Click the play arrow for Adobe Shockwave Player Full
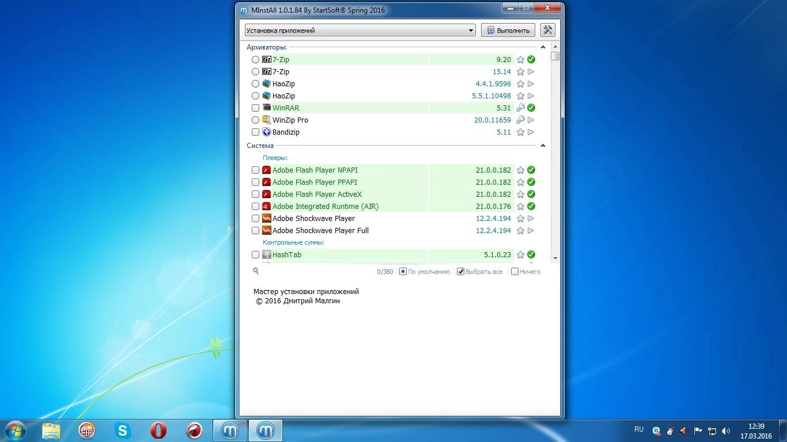Viewport: 787px width, 442px height. pos(531,230)
